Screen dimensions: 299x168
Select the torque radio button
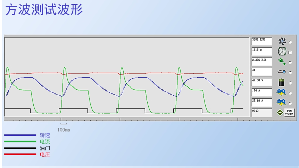click(x=290, y=63)
